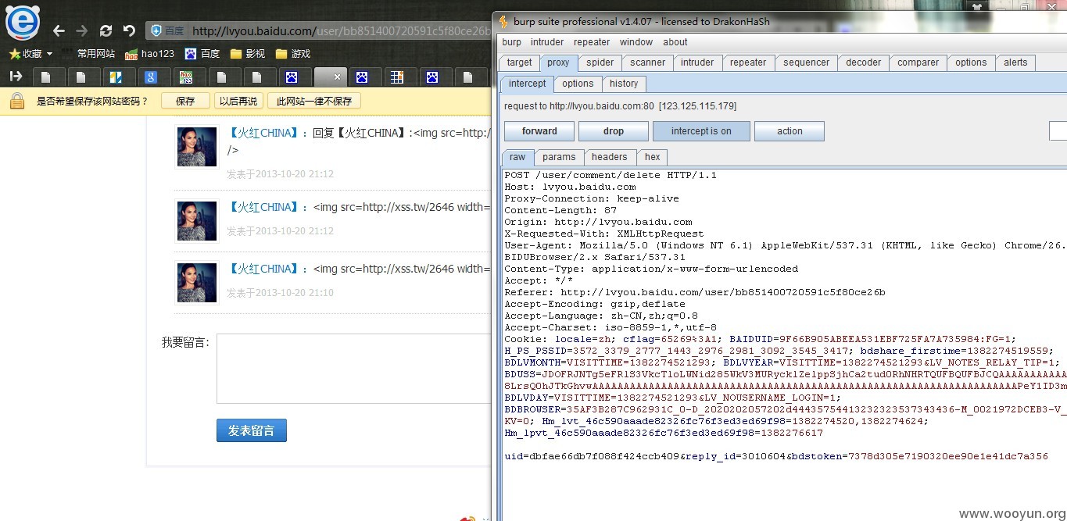This screenshot has height=521, width=1067.
Task: Switch to the blue-yellow icon browser tab
Action: 116,77
